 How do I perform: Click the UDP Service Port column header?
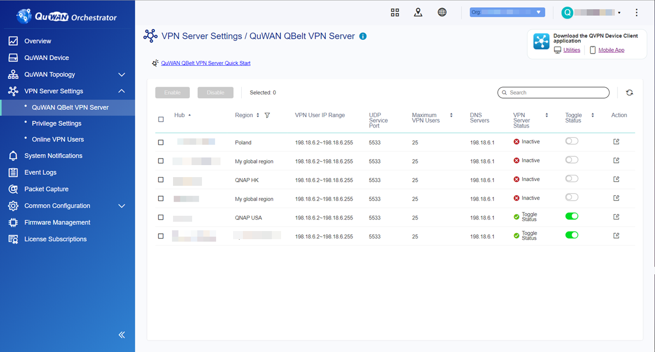point(378,120)
